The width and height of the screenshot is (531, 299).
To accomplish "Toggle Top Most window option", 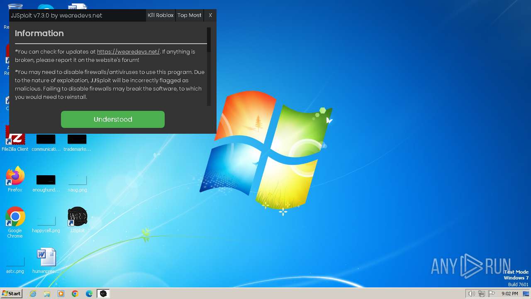I will coord(189,15).
